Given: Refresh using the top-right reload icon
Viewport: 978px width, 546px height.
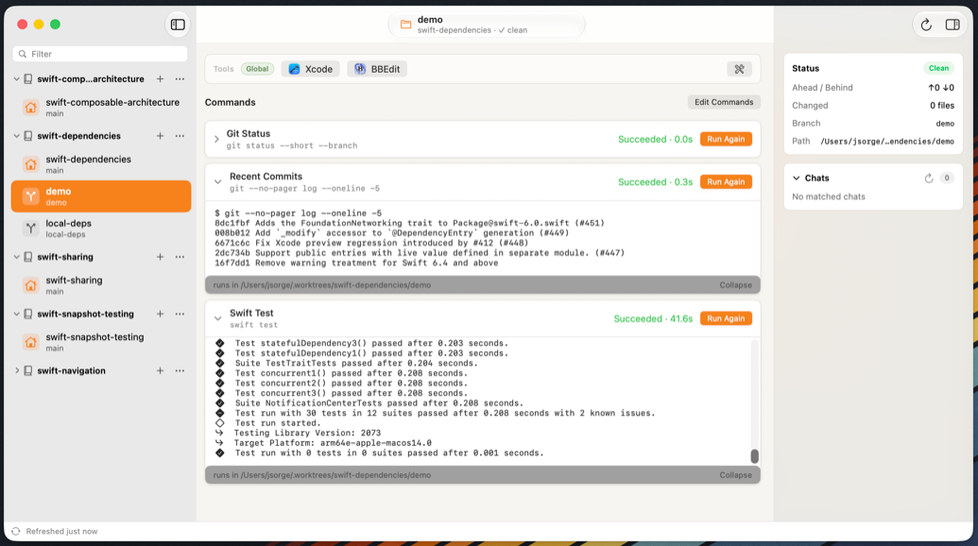Looking at the screenshot, I should (926, 25).
